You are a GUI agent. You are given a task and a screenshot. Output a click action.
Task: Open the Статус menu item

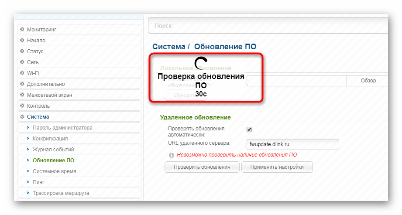[x=79, y=51]
